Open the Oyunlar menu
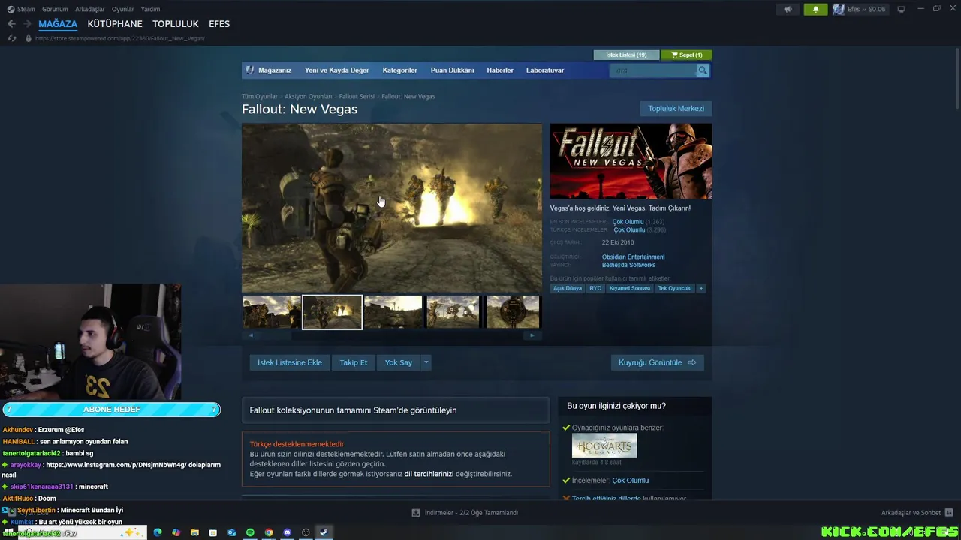The height and width of the screenshot is (540, 961). (x=122, y=9)
